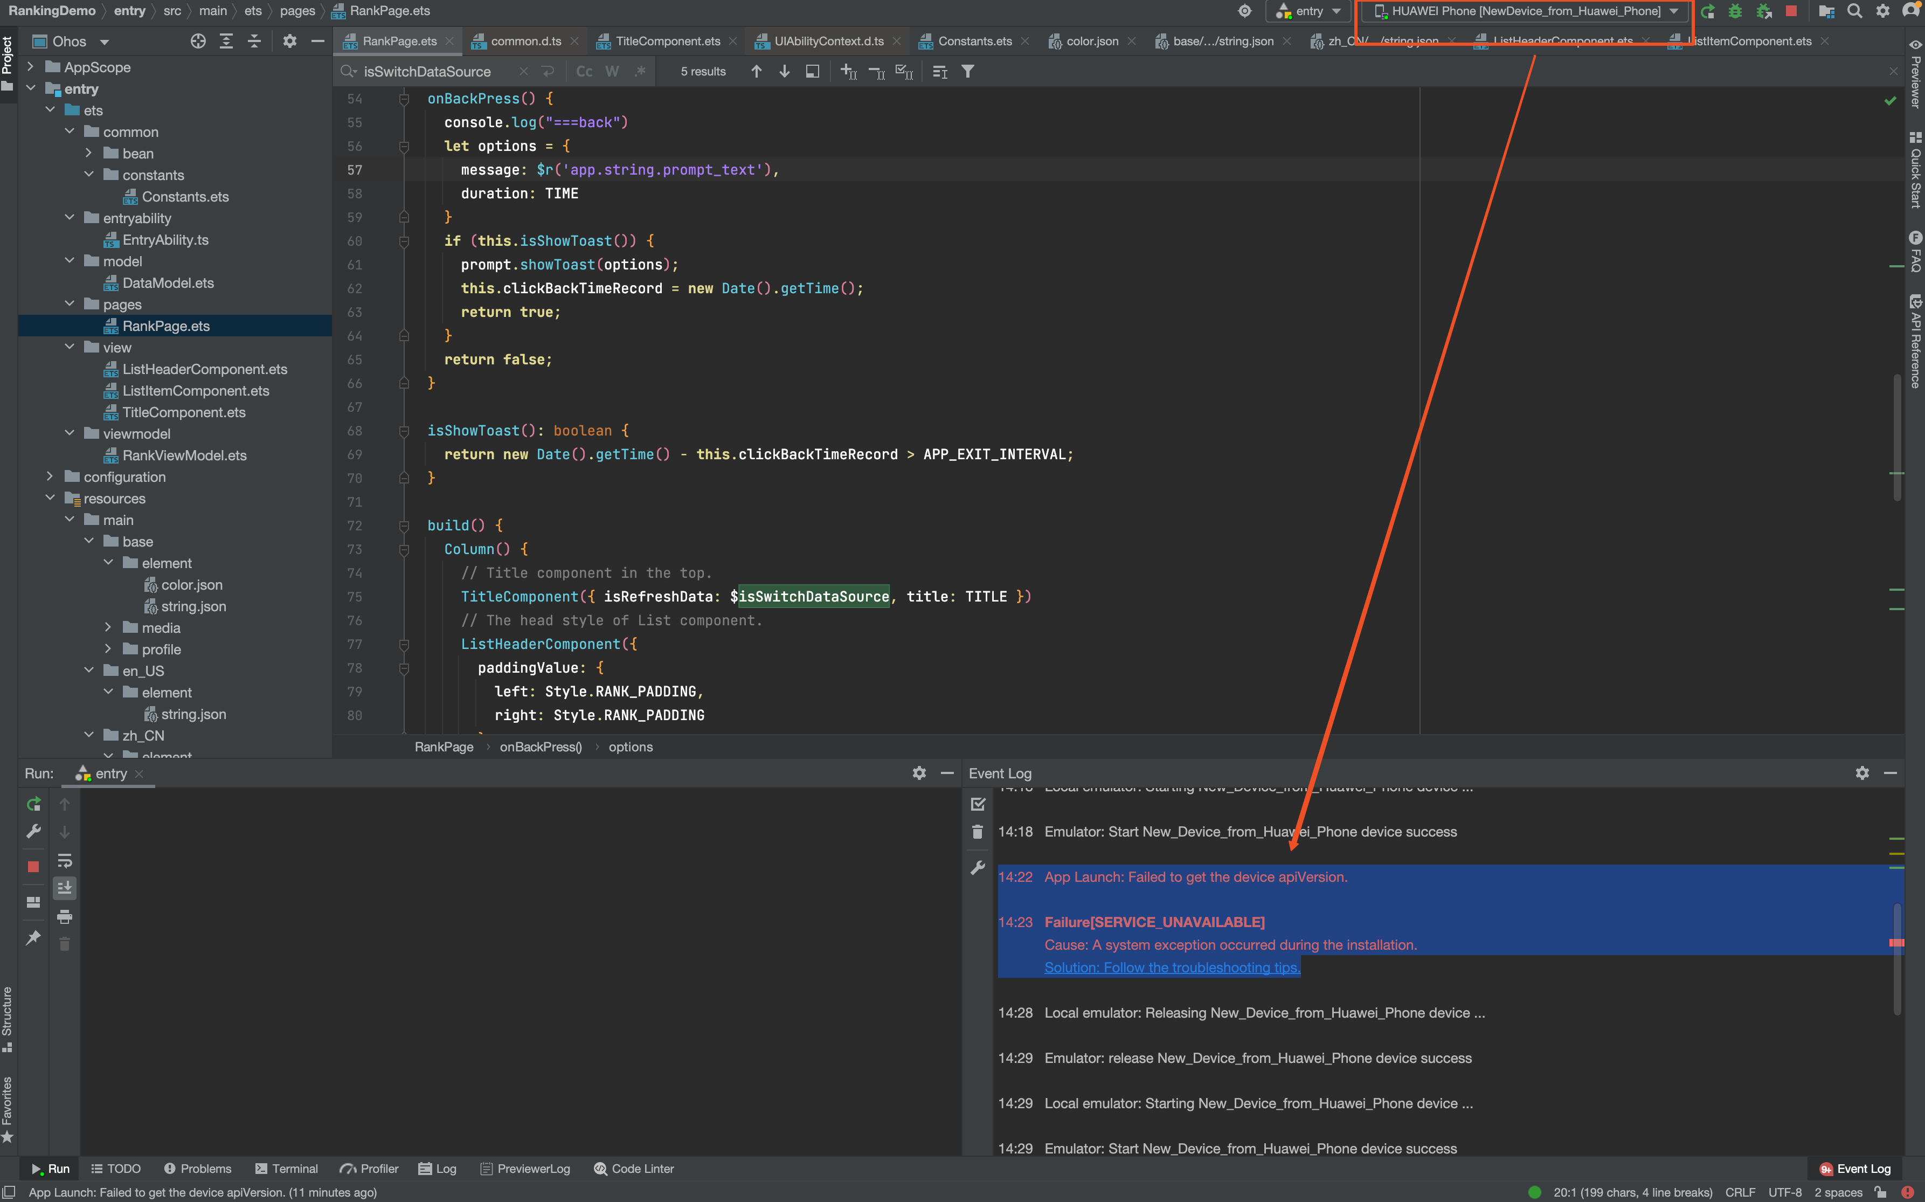Expand the AppScope folder
The image size is (1925, 1202).
pyautogui.click(x=30, y=67)
